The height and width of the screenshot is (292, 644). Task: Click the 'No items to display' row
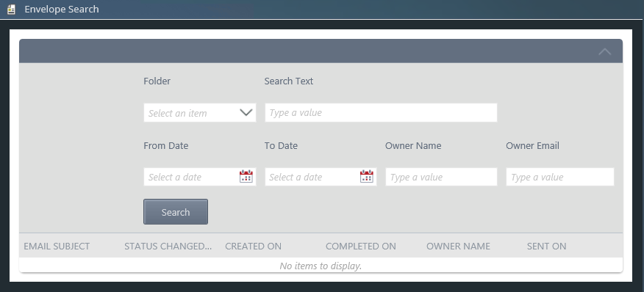321,266
